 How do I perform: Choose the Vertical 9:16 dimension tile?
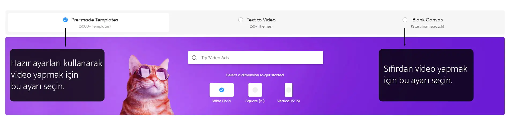pos(289,90)
